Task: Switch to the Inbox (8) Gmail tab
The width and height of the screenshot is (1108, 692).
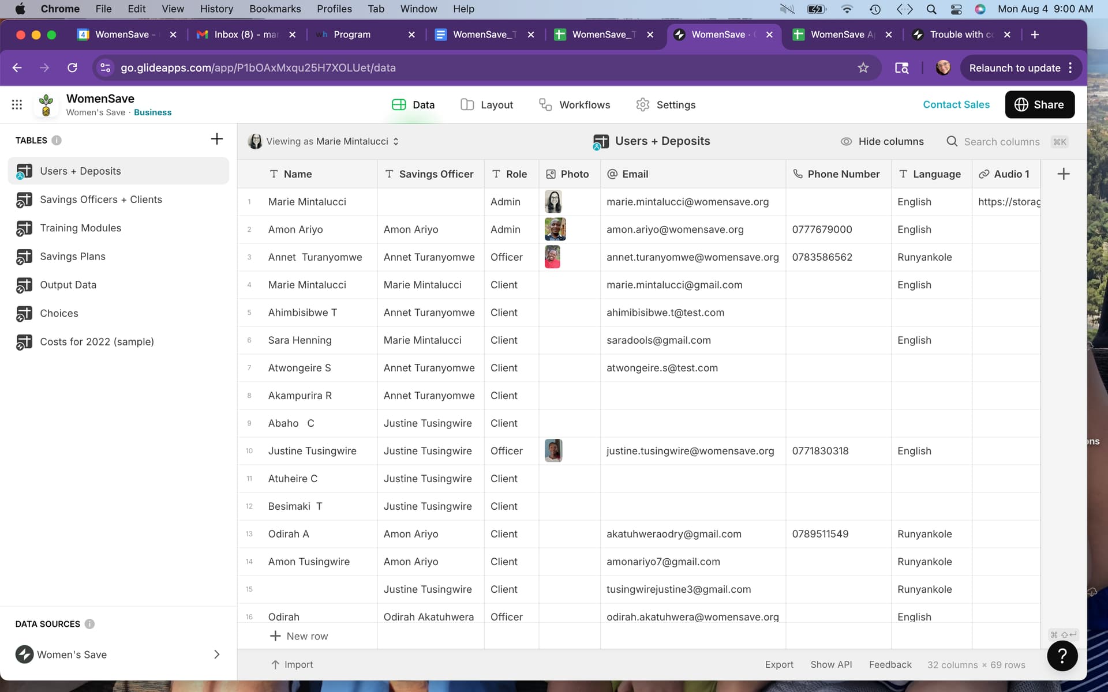Action: point(246,35)
